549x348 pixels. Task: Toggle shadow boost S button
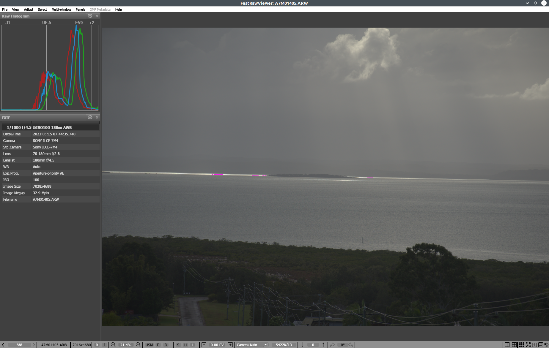click(178, 345)
